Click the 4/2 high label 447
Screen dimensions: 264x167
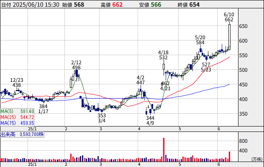click(141, 83)
